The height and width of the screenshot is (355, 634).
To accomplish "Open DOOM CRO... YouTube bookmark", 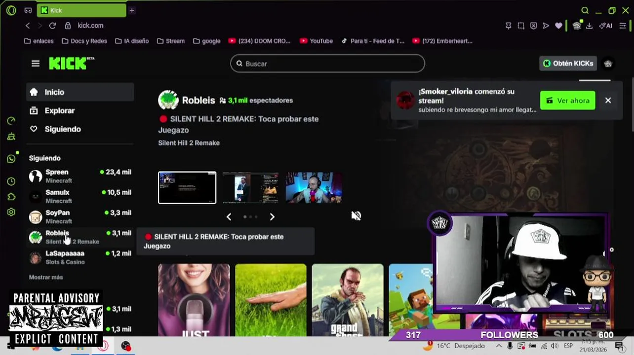I will (x=260, y=41).
